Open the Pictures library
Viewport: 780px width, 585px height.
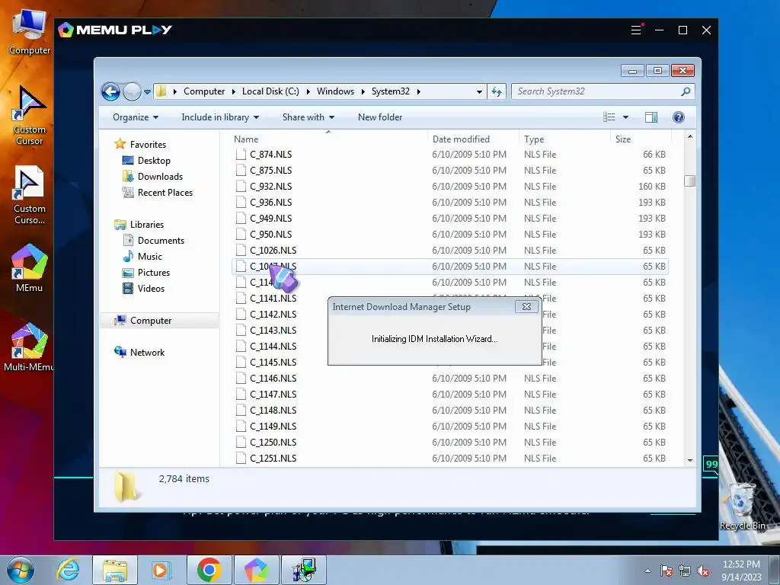pos(153,272)
